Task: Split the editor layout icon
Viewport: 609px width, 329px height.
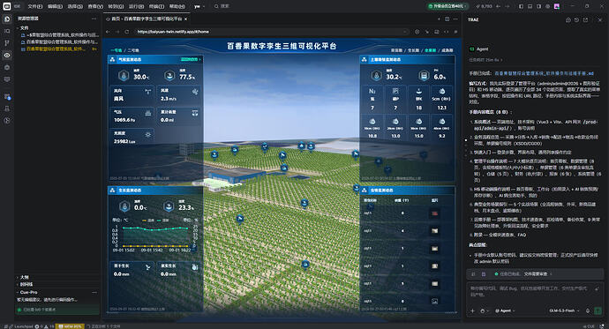Action: tap(447, 19)
